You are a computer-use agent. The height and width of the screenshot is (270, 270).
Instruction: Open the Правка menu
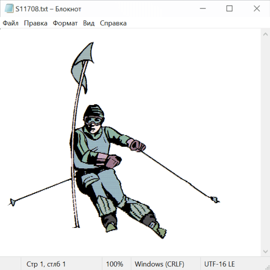[35, 23]
